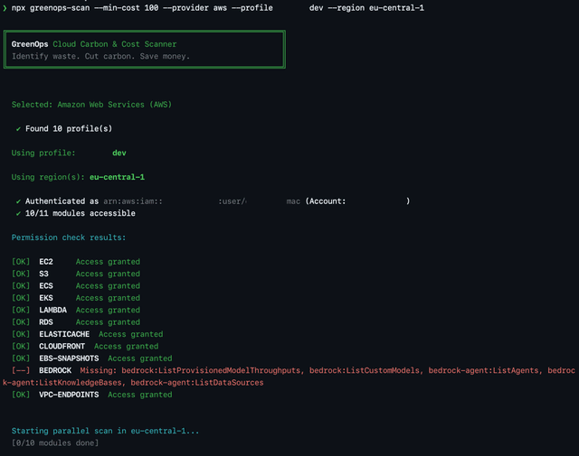This screenshot has height=456, width=579.
Task: Click the ECS module name
Action: (x=46, y=286)
